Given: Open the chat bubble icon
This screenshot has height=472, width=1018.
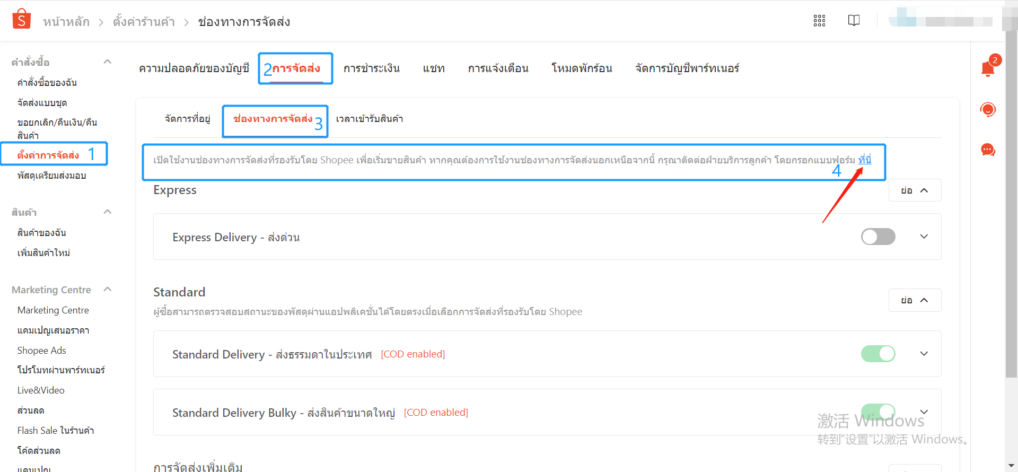Looking at the screenshot, I should point(988,150).
